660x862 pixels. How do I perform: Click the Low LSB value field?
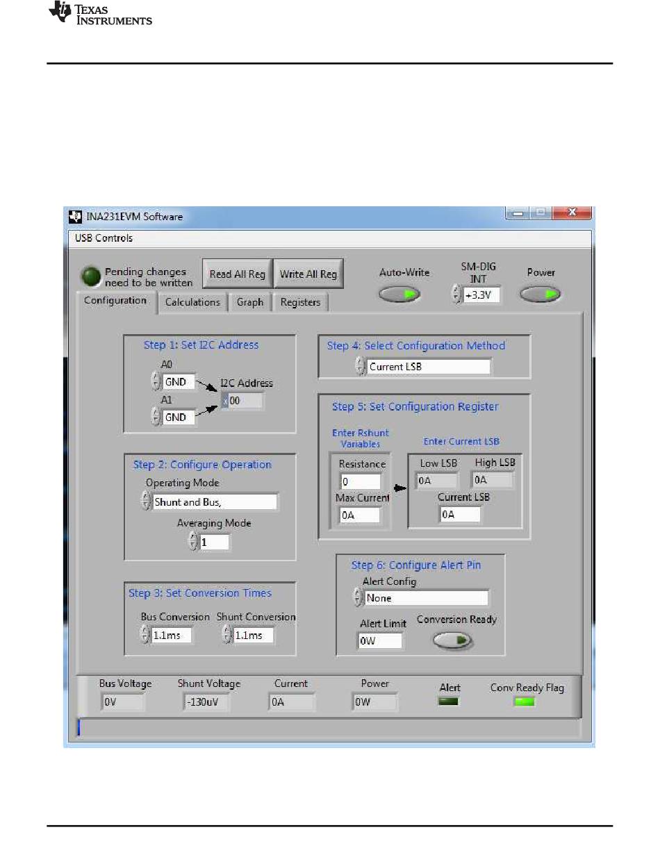click(437, 479)
